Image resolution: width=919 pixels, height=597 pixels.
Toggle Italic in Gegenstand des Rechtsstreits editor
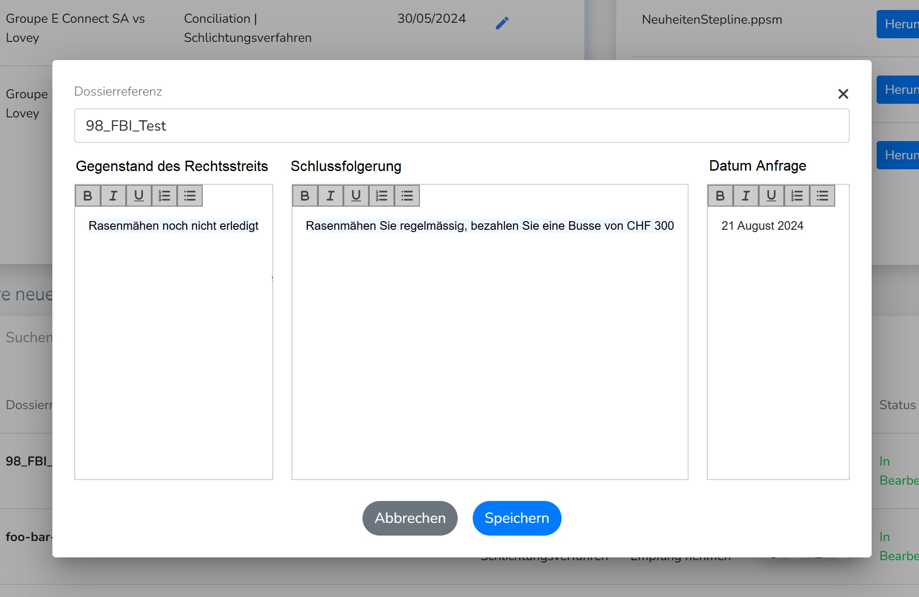pos(113,196)
